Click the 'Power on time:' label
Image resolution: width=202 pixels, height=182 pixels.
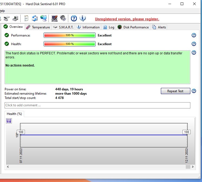15,89
